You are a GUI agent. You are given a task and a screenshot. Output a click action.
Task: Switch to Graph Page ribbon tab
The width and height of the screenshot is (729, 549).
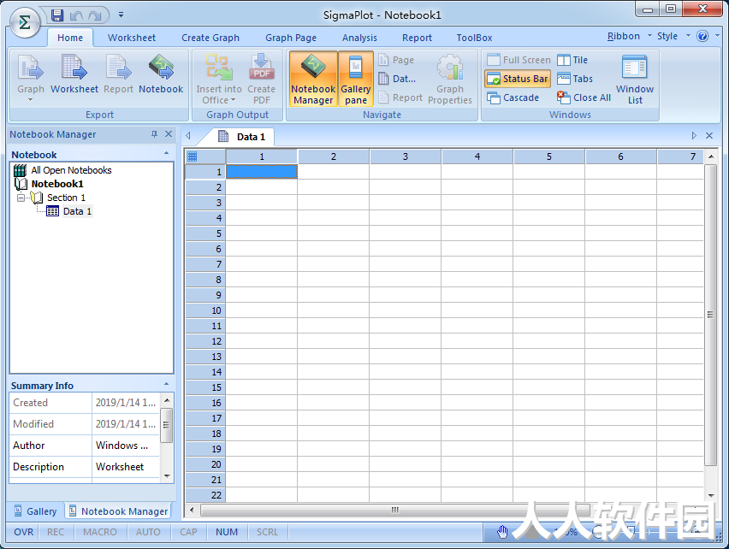pyautogui.click(x=291, y=38)
